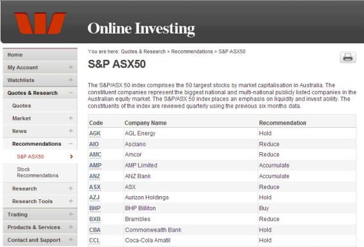Expand the Watchlists plus icon

pos(71,80)
